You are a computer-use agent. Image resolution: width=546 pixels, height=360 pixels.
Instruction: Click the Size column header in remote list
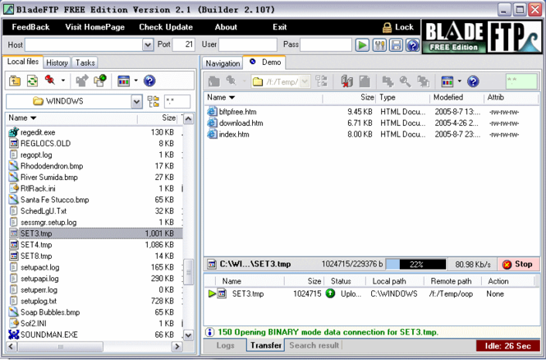click(367, 97)
